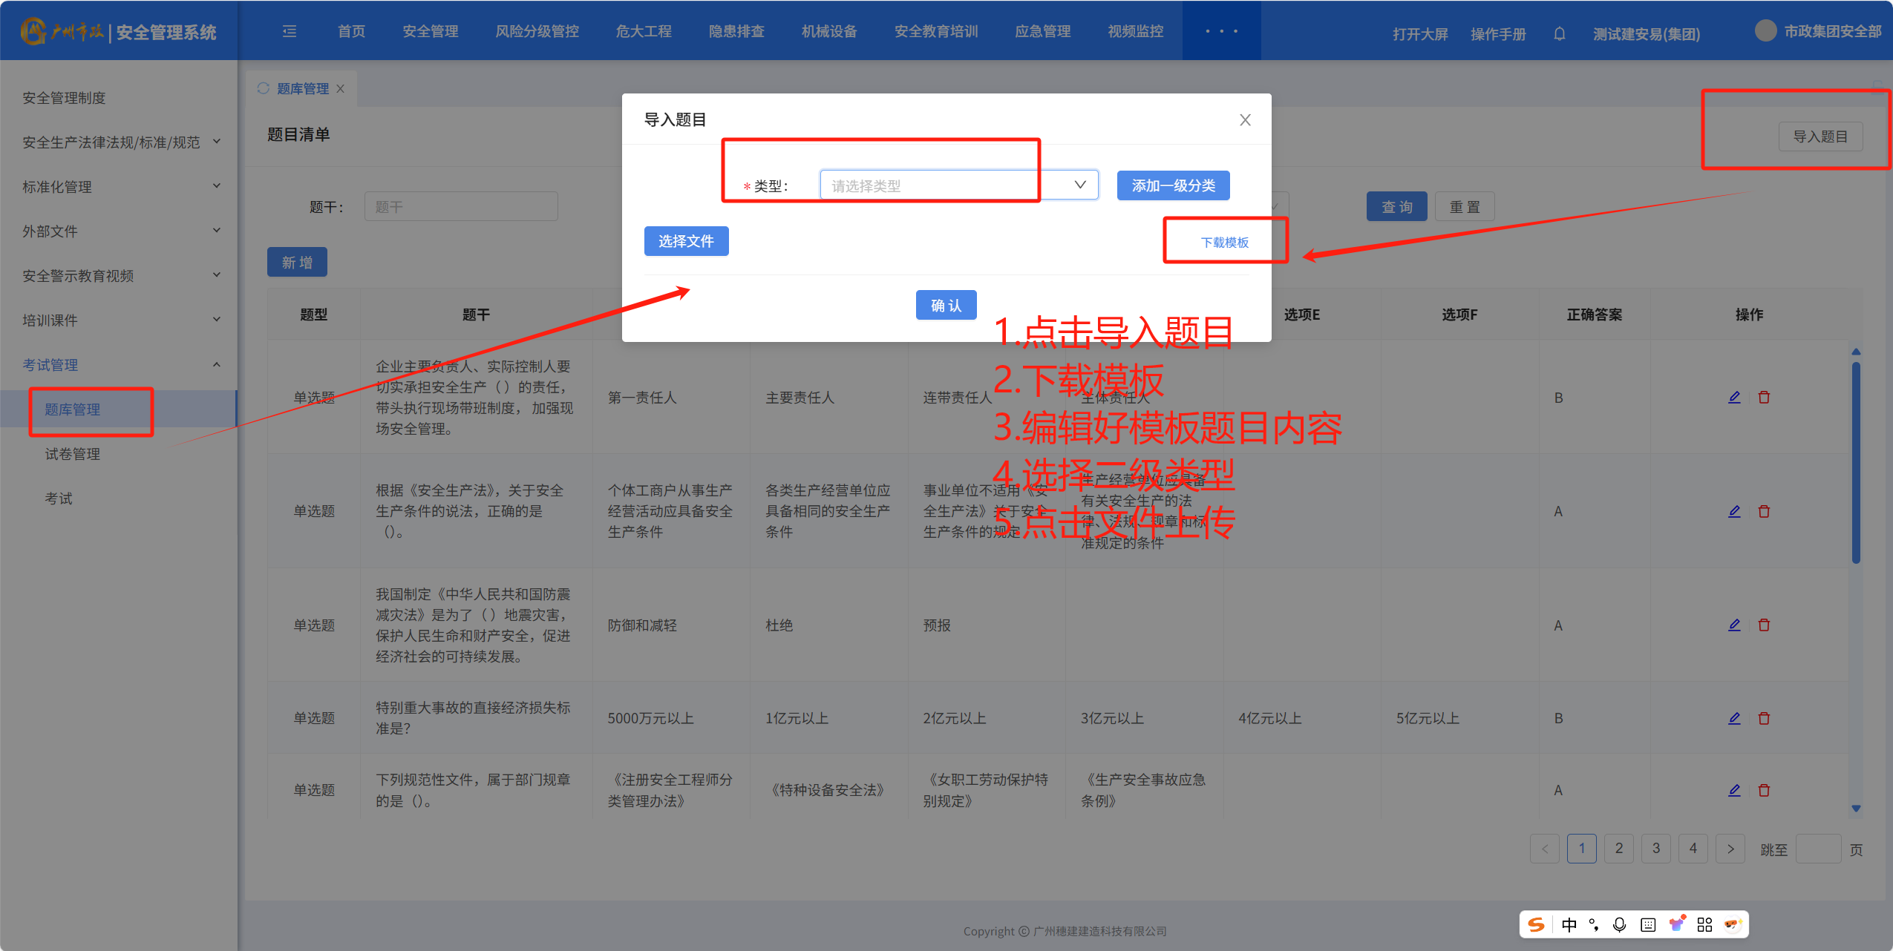Close the 题库管理 tab with X icon
This screenshot has height=951, width=1893.
coord(341,89)
